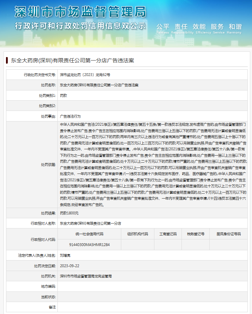The height and width of the screenshot is (314, 252).
Task: Click the 处罚结果 label
Action: coord(48,213)
